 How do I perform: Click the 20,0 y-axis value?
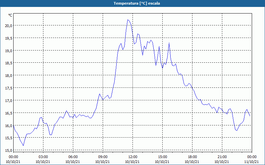(9, 26)
